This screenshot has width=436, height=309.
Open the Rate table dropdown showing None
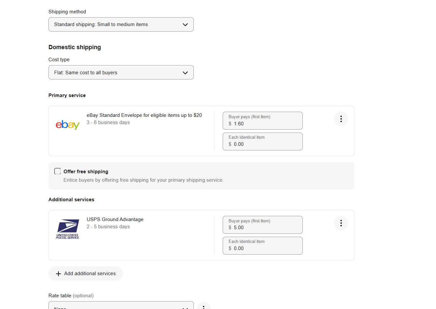pos(121,306)
